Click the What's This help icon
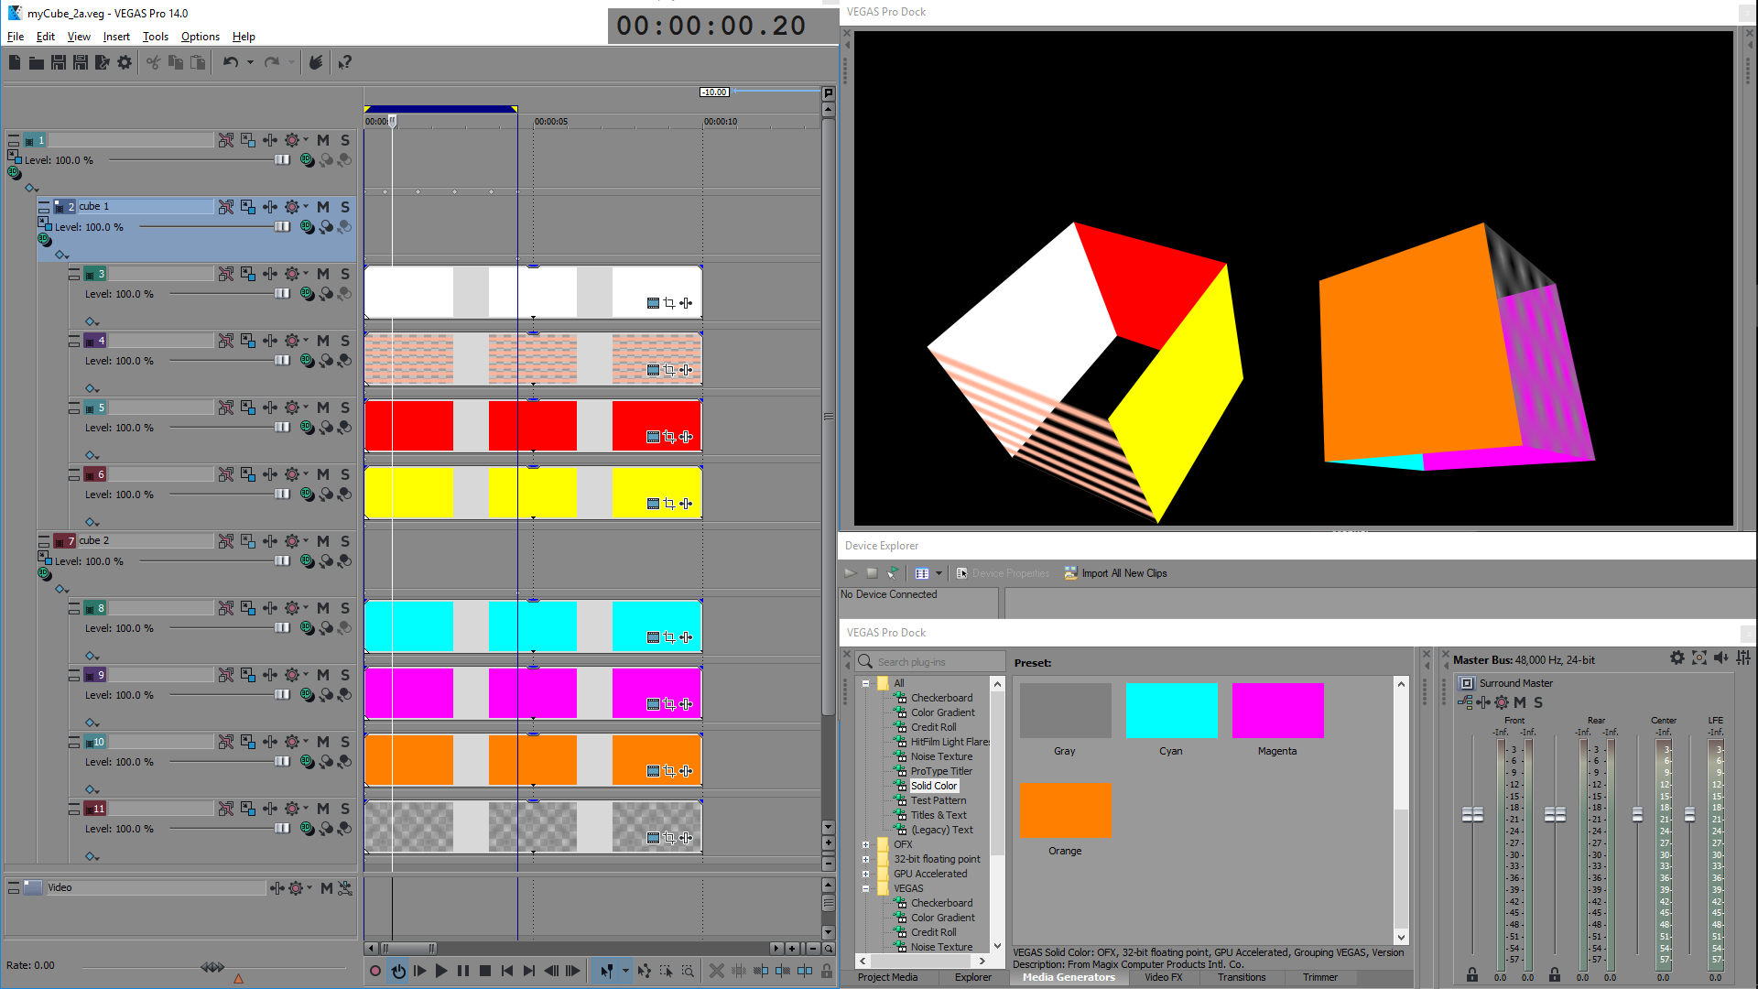 coord(344,62)
